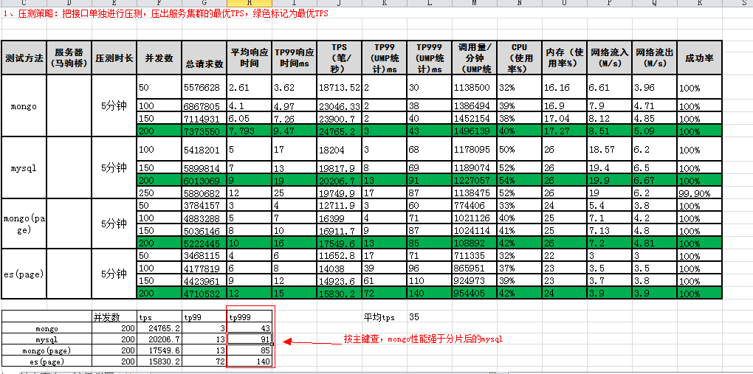Select the column H header
This screenshot has width=753, height=374.
click(250, 4)
